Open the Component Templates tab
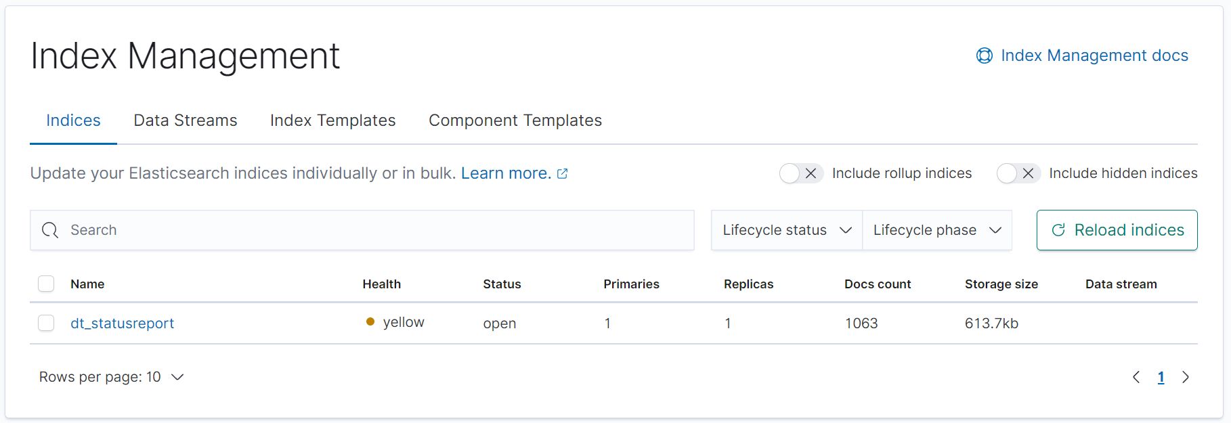1231x423 pixels. point(515,120)
